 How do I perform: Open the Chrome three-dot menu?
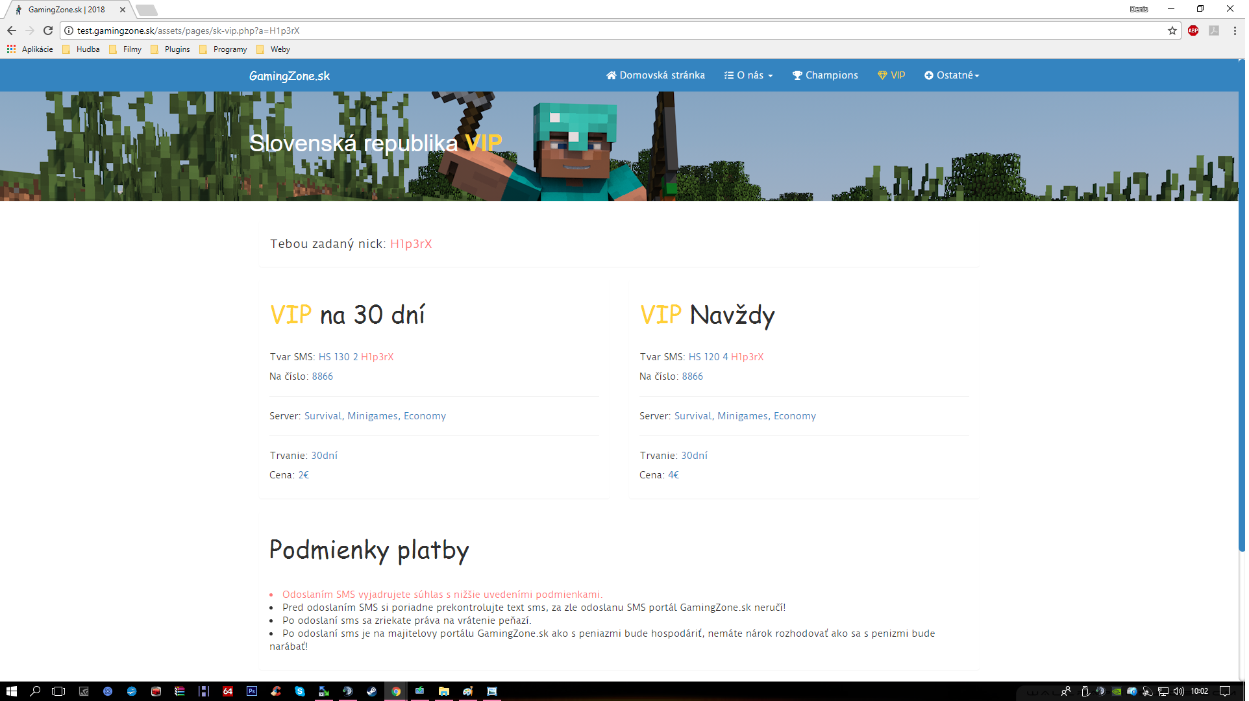pyautogui.click(x=1235, y=31)
